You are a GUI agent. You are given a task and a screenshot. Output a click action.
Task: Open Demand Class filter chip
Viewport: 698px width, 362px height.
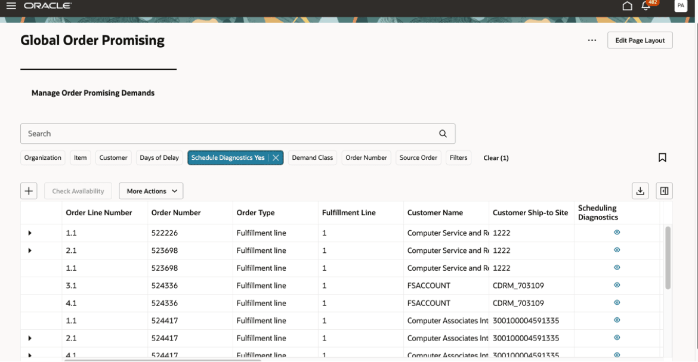point(313,157)
